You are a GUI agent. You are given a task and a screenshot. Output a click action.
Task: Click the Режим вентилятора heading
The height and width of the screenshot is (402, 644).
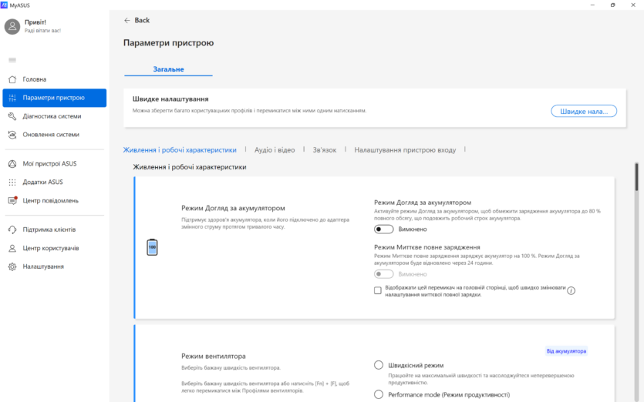[214, 356]
